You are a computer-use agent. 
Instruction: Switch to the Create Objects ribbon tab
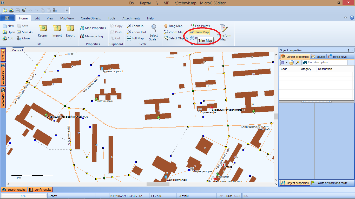pos(91,18)
